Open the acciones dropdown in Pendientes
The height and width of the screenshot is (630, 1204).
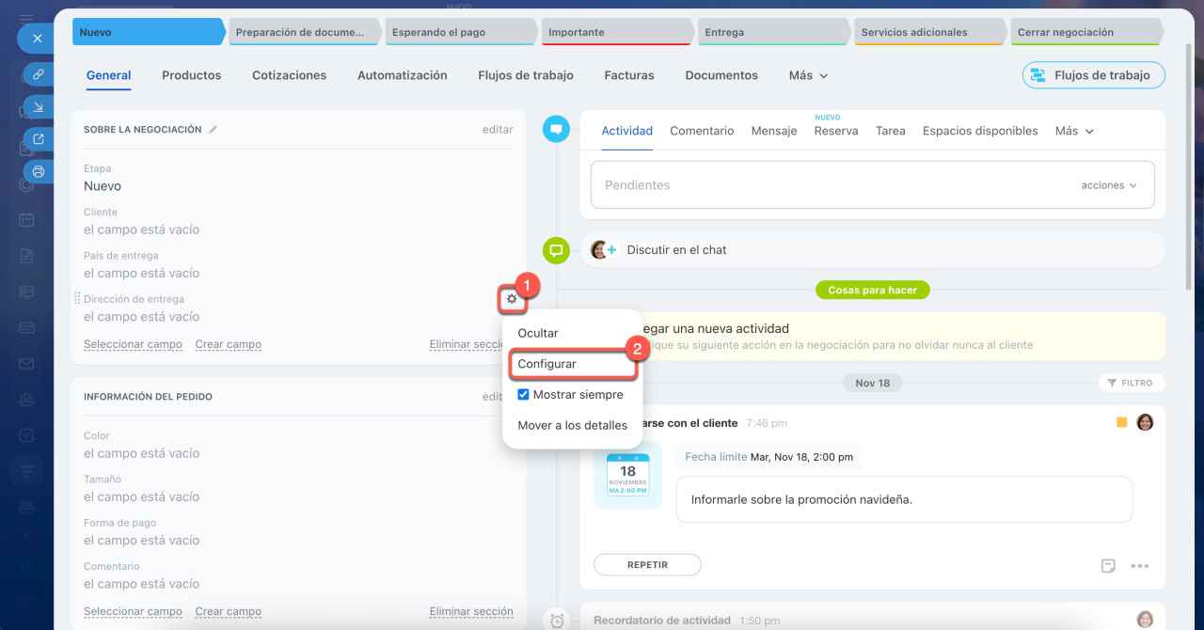click(x=1109, y=185)
